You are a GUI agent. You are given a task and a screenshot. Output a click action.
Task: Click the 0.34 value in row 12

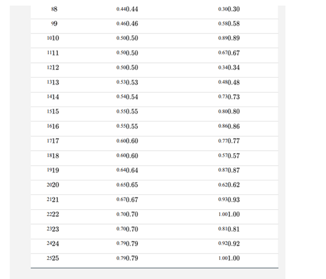(229, 68)
